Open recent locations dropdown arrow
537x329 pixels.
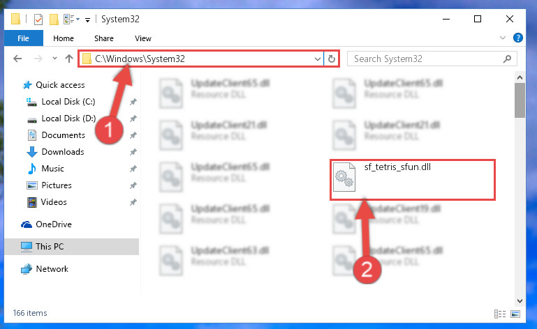coord(54,59)
